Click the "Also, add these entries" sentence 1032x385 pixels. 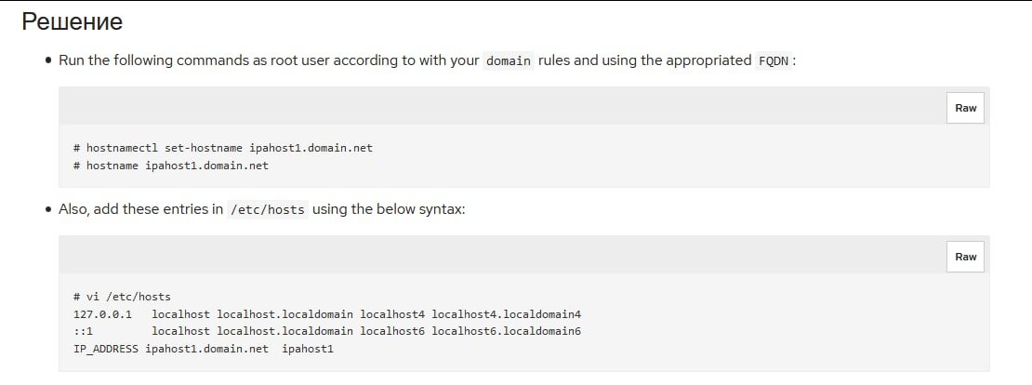coord(139,209)
